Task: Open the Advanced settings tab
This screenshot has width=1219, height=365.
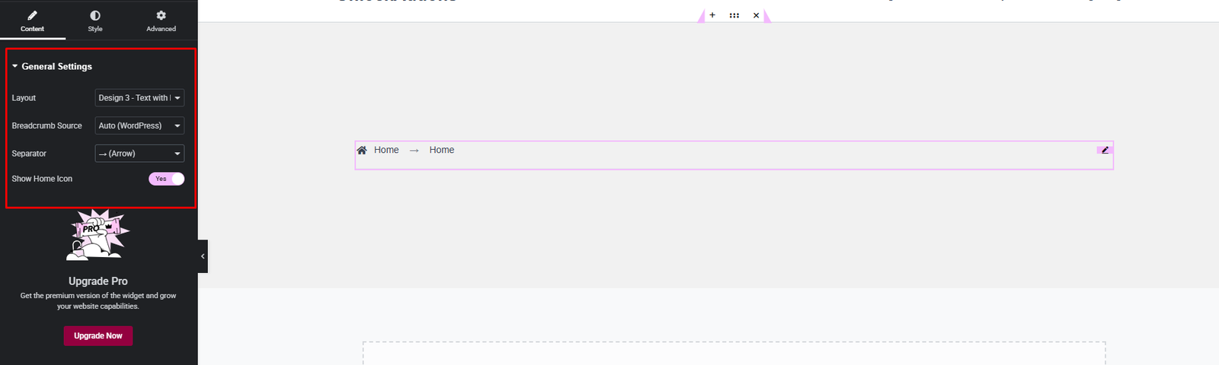Action: pos(161,21)
